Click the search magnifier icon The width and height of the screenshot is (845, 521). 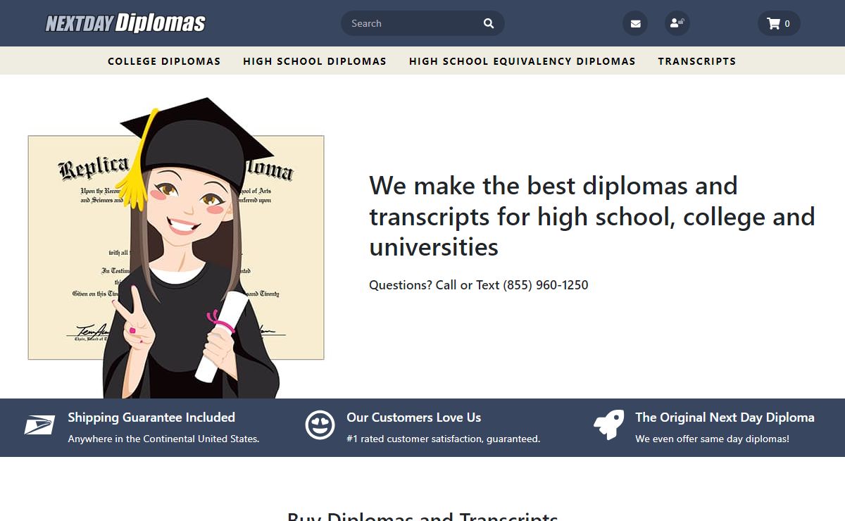(489, 23)
